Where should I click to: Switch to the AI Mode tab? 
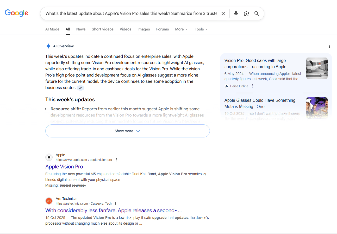52,29
